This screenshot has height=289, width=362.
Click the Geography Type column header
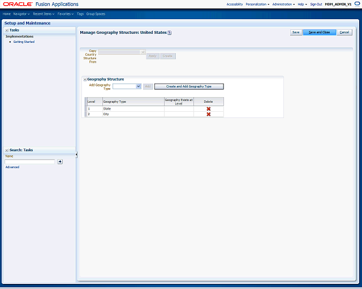(x=133, y=102)
